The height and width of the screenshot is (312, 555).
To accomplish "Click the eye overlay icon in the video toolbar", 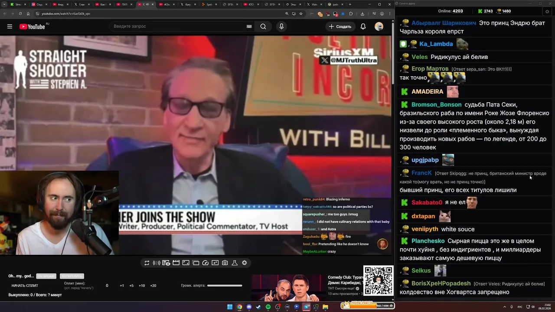I will (166, 263).
